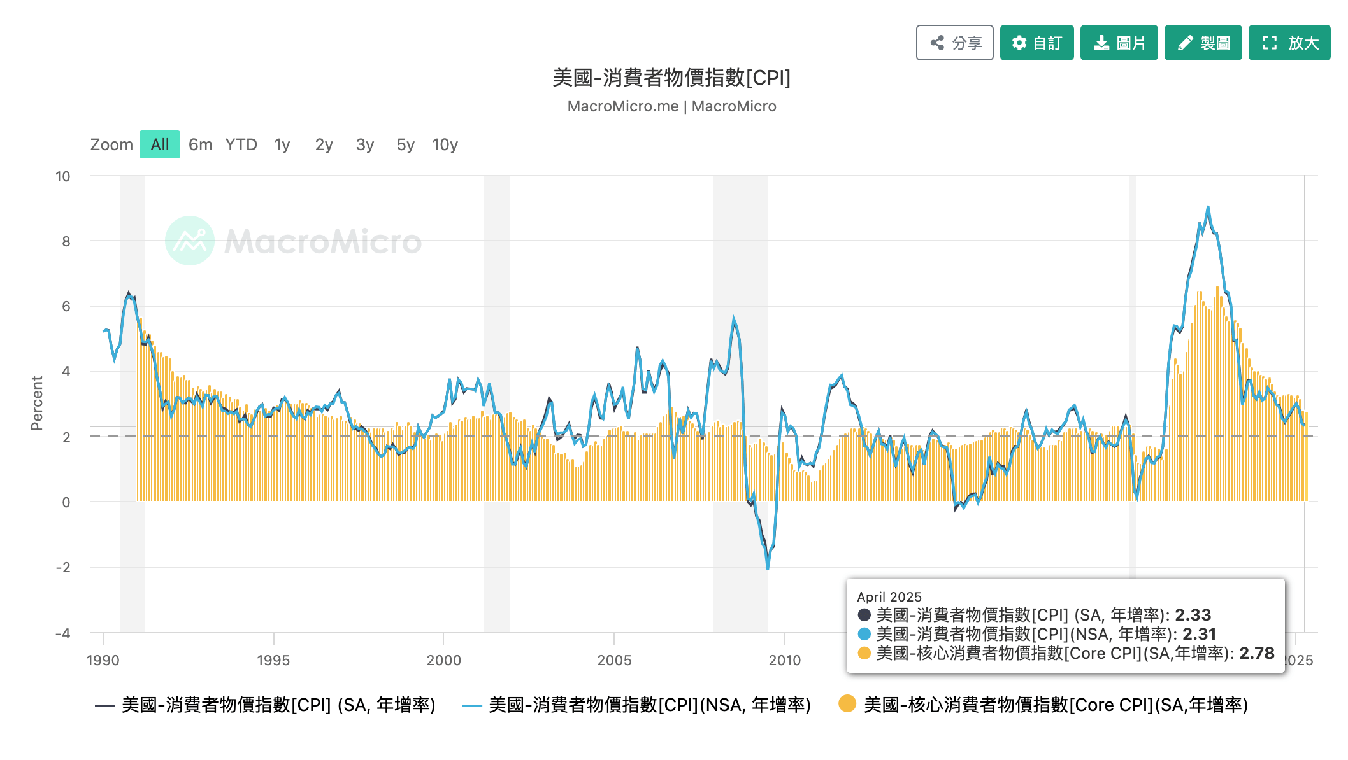Click the share icon in 分享 button

[x=937, y=43]
